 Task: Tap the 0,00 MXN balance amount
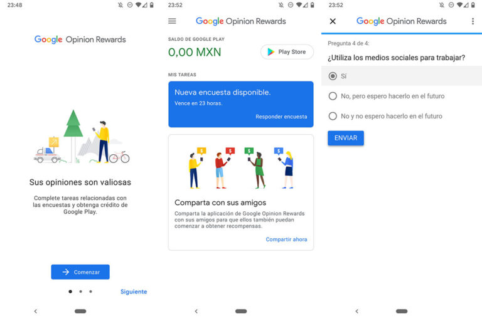(x=195, y=52)
